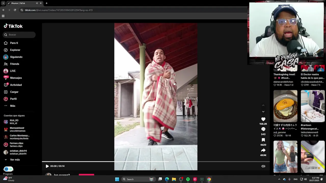Bookmark the video, 4620 saves

tap(263, 140)
